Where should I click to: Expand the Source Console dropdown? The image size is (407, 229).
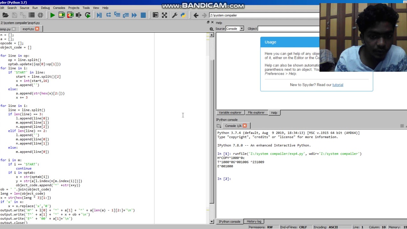click(241, 29)
